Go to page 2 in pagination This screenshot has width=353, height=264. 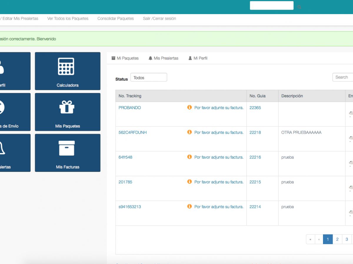pyautogui.click(x=337, y=239)
